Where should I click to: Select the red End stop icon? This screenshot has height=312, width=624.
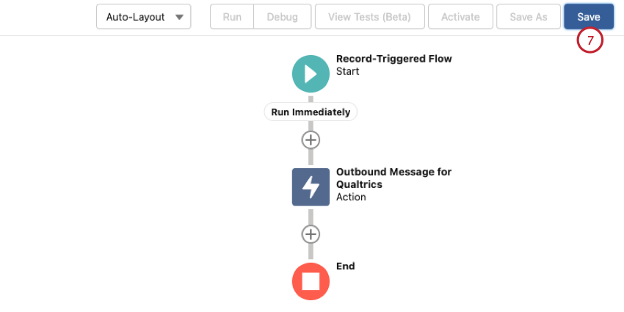click(x=311, y=281)
